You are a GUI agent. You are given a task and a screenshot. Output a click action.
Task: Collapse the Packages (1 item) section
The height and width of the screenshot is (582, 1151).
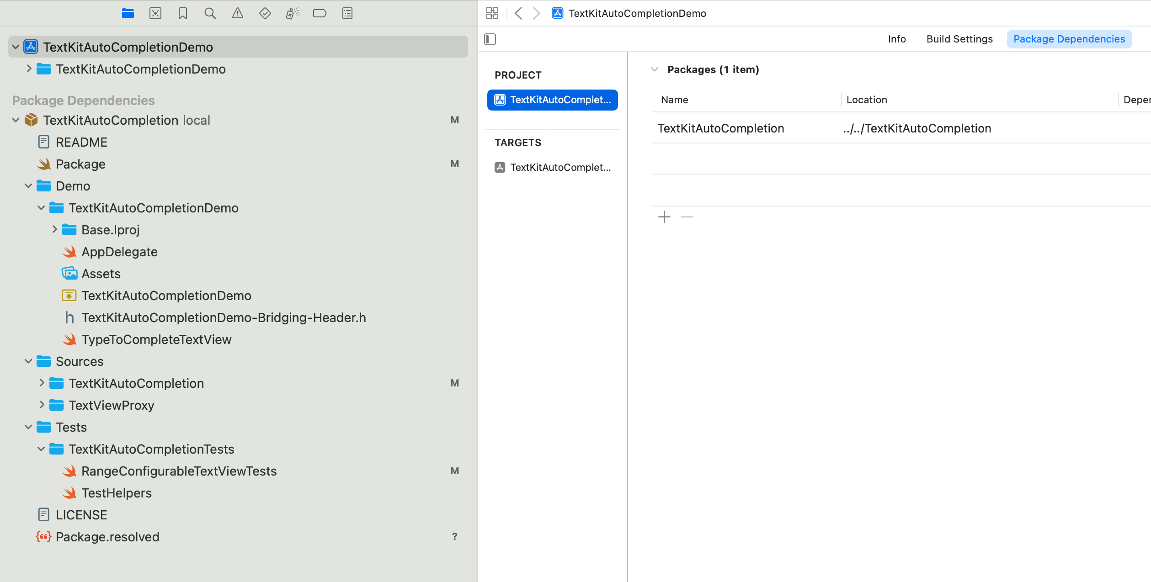coord(655,69)
